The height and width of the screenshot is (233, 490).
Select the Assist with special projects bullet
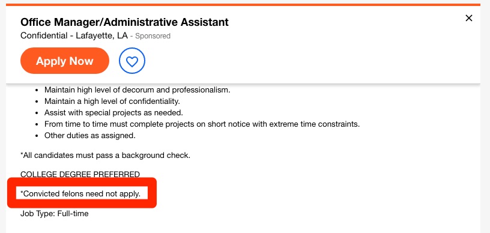113,112
